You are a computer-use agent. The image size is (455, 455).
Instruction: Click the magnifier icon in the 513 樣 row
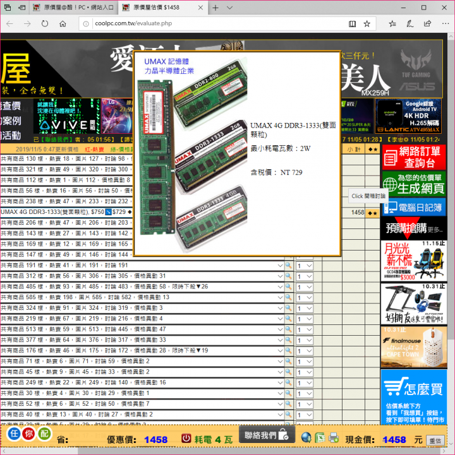[x=289, y=329]
